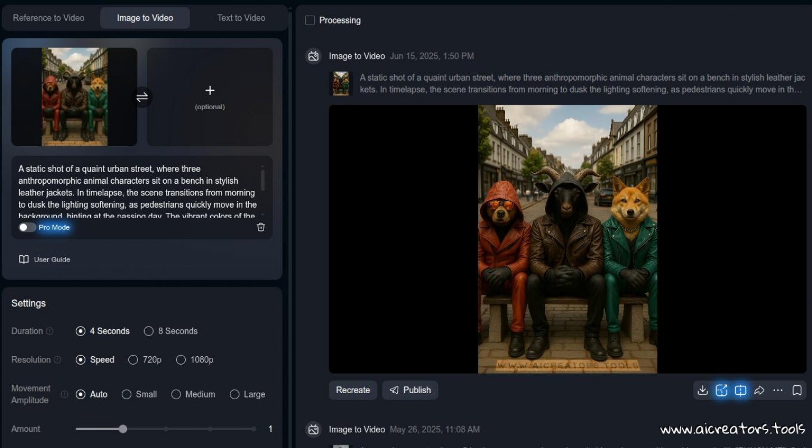Click Movement Amplitude info icon
This screenshot has width=812, height=448.
coord(64,394)
